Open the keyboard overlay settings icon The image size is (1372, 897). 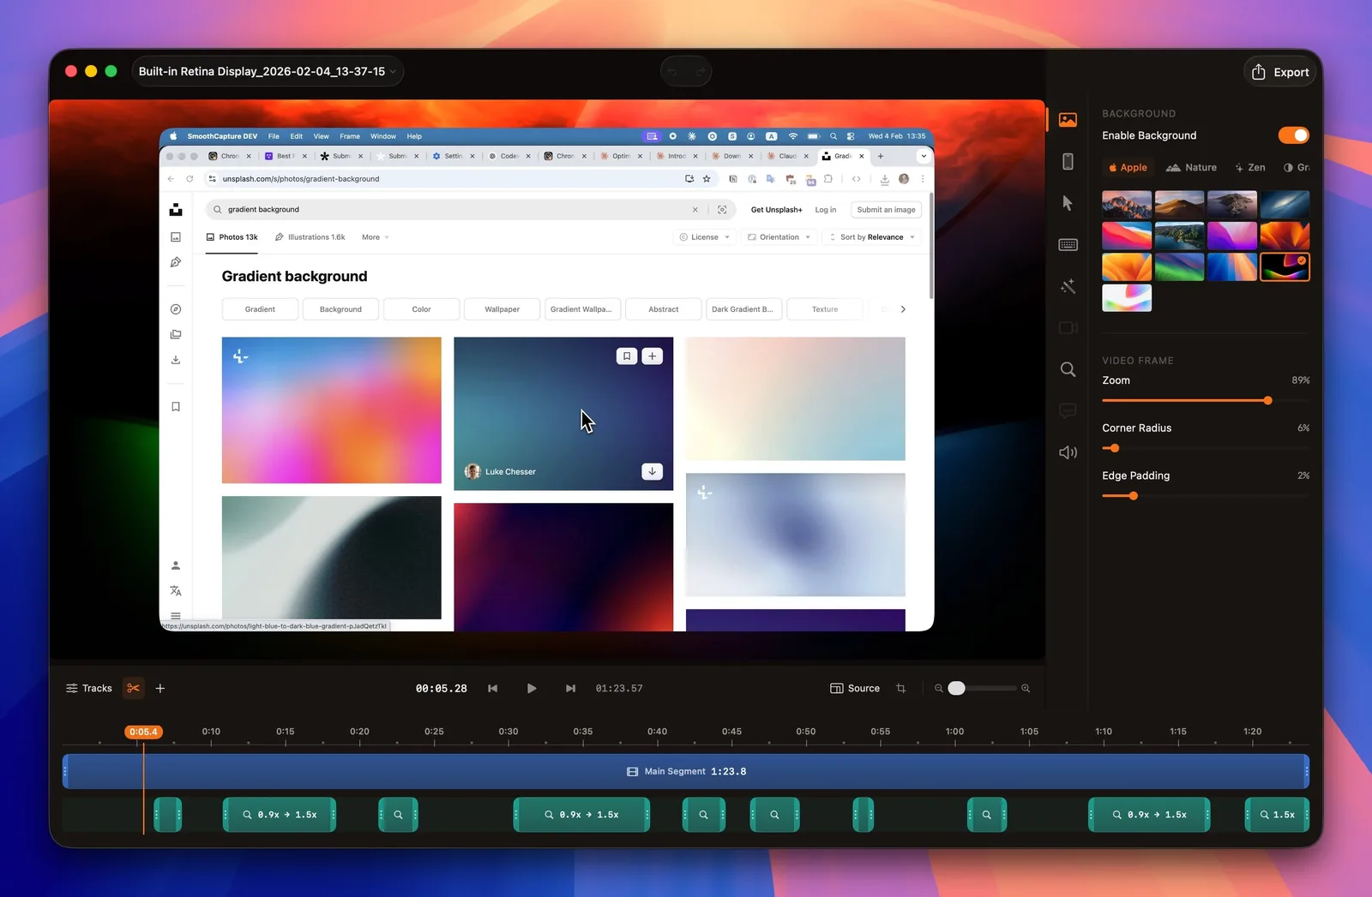(x=1068, y=245)
